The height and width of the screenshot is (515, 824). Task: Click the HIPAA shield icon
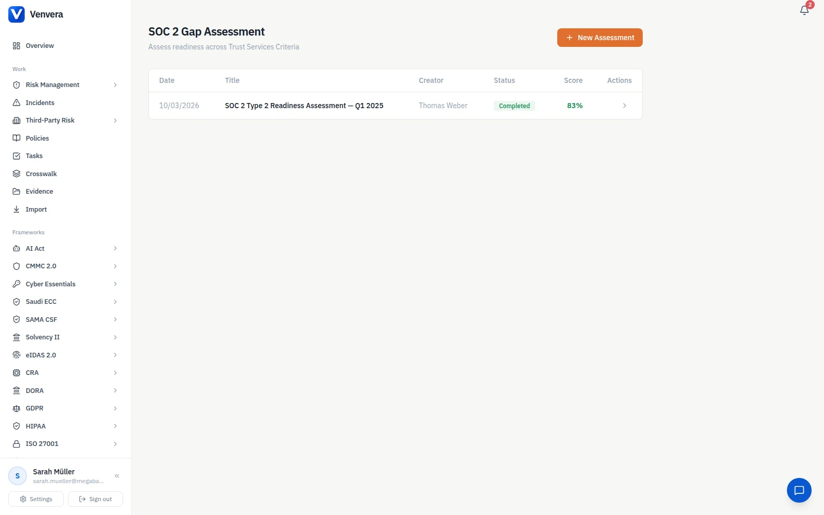tap(16, 426)
